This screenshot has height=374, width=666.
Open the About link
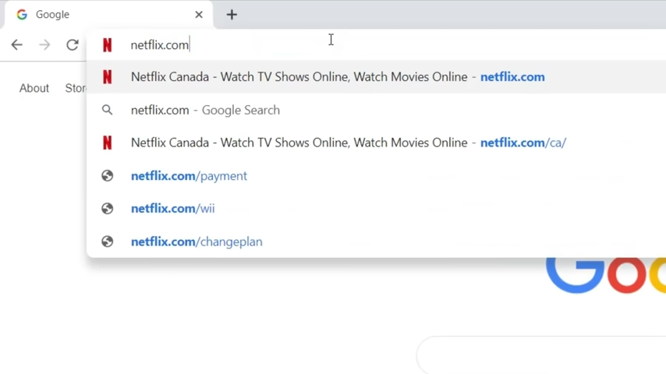pyautogui.click(x=34, y=88)
